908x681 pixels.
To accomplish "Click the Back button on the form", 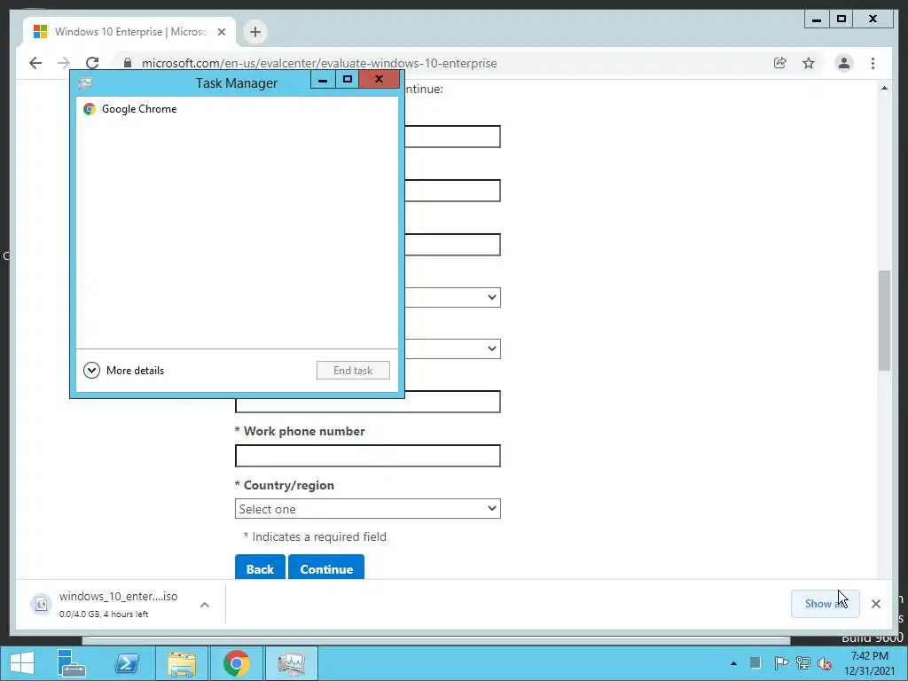I will (x=260, y=567).
